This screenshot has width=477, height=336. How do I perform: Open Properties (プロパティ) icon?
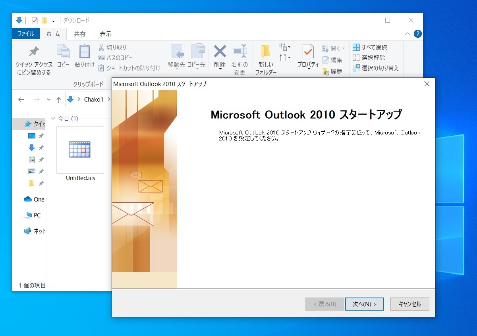coord(308,52)
